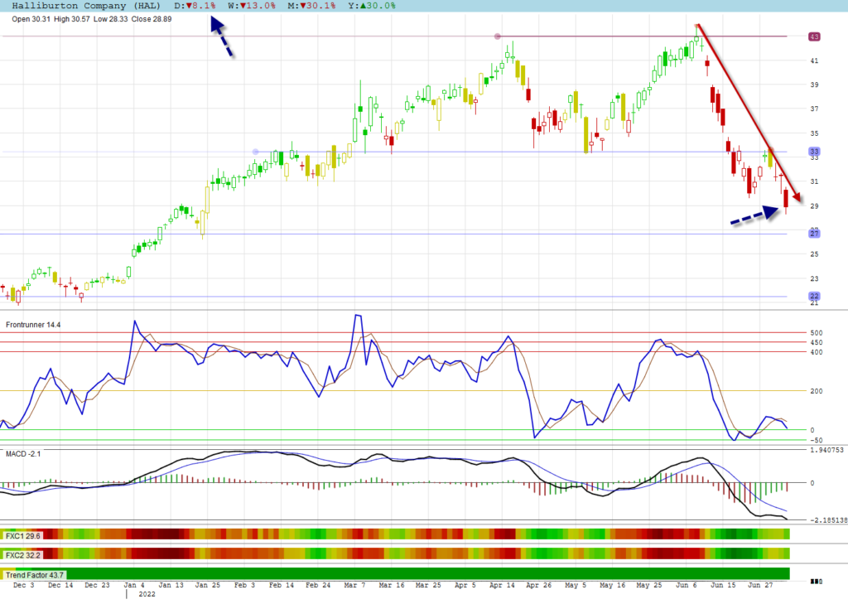
Task: Click the -2.185138 MACD axis minimum value
Action: (828, 520)
